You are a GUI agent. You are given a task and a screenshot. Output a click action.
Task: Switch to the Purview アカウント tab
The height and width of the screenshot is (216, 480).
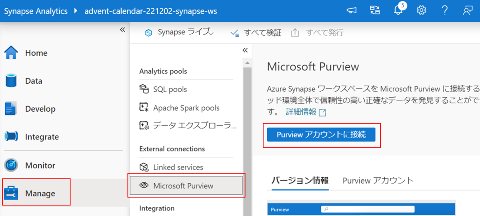coord(378,180)
